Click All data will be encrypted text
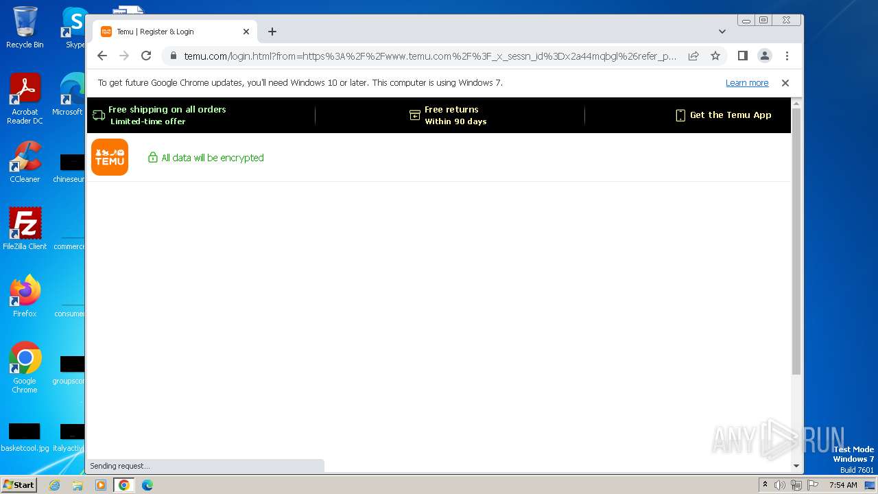The image size is (878, 494). point(213,158)
